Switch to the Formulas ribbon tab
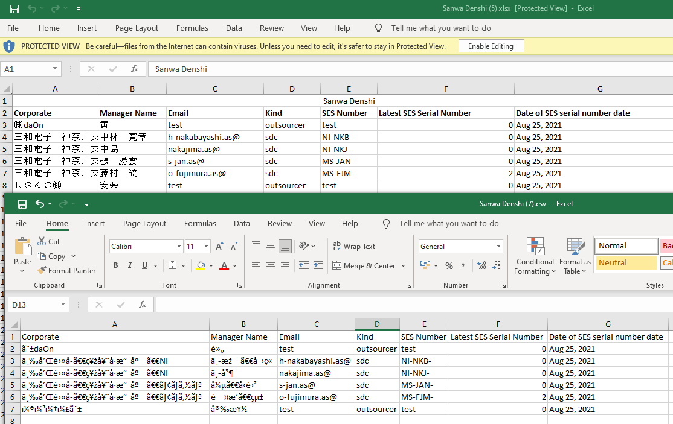673x424 pixels. pyautogui.click(x=200, y=223)
